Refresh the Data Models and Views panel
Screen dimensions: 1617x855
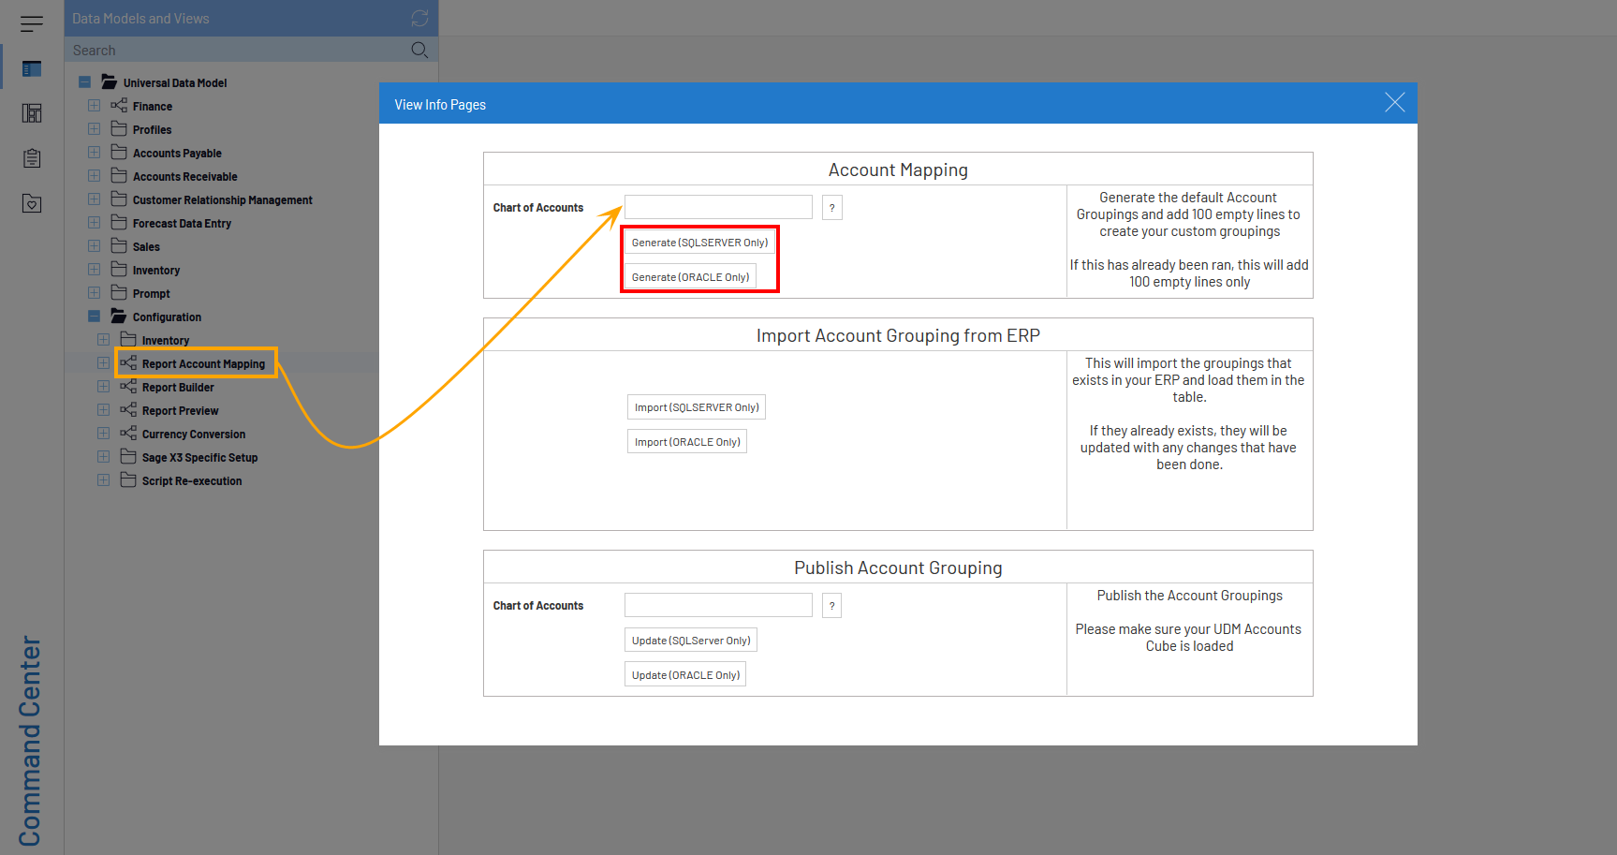tap(419, 19)
